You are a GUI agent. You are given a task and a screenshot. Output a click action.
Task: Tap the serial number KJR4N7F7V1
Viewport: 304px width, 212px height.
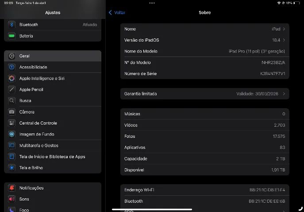pos(273,74)
